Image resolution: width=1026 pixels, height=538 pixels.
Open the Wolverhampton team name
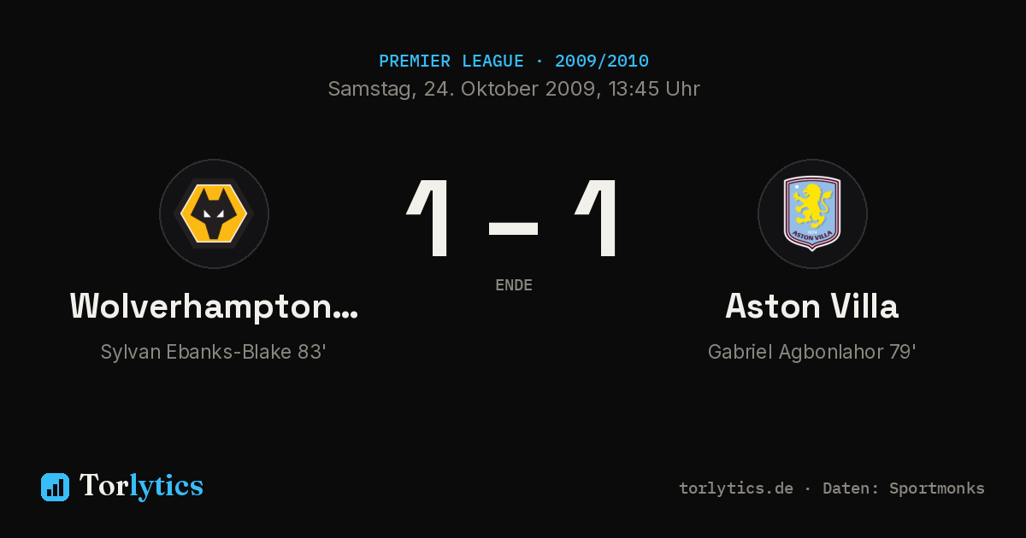coord(214,306)
